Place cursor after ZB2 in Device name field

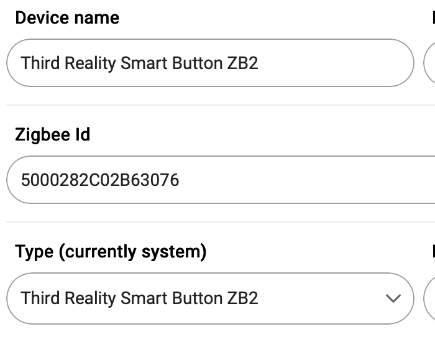[259, 63]
